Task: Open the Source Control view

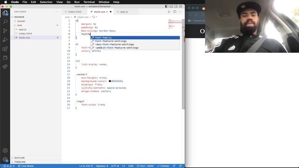Action: (x=5, y=31)
